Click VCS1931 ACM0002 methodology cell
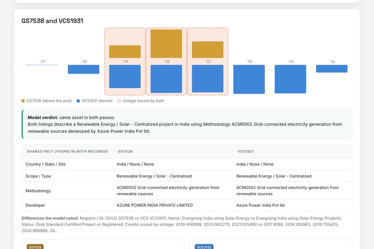Viewport: 374px width, 249px height. [287, 191]
